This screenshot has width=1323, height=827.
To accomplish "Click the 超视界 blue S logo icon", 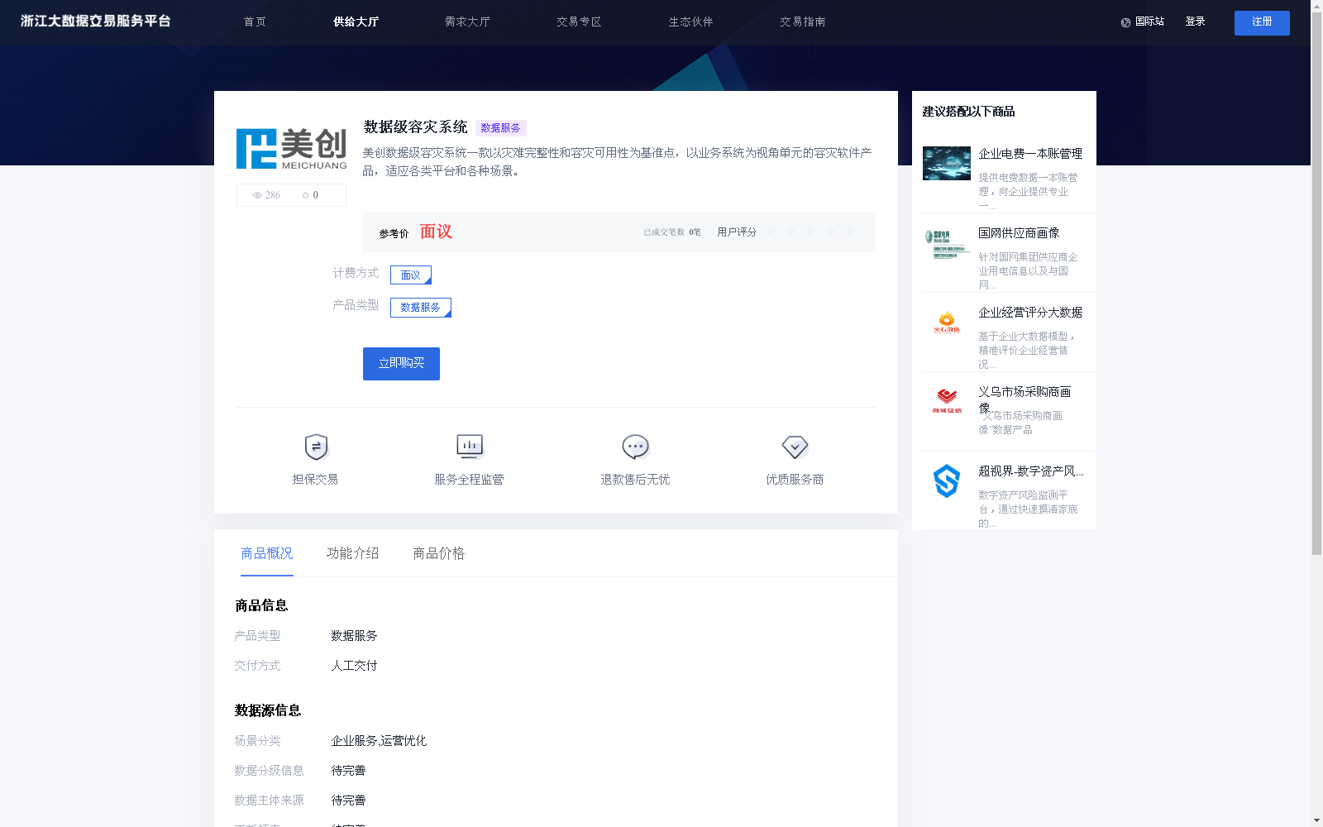I will coord(947,480).
